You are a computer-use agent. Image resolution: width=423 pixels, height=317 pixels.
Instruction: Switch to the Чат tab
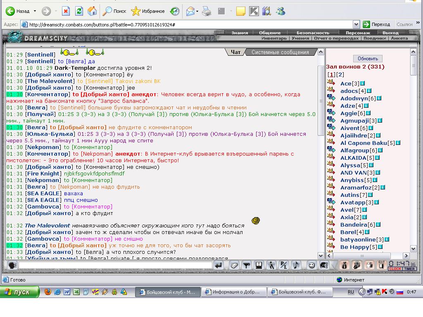(235, 52)
